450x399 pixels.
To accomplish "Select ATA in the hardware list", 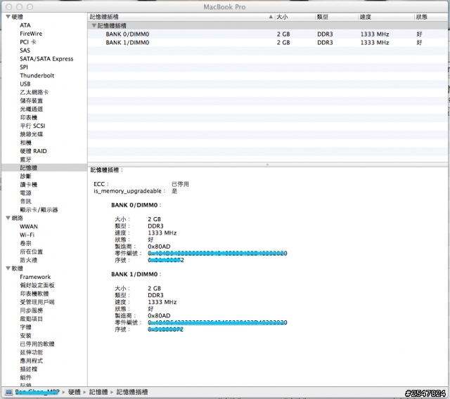I will coord(25,25).
